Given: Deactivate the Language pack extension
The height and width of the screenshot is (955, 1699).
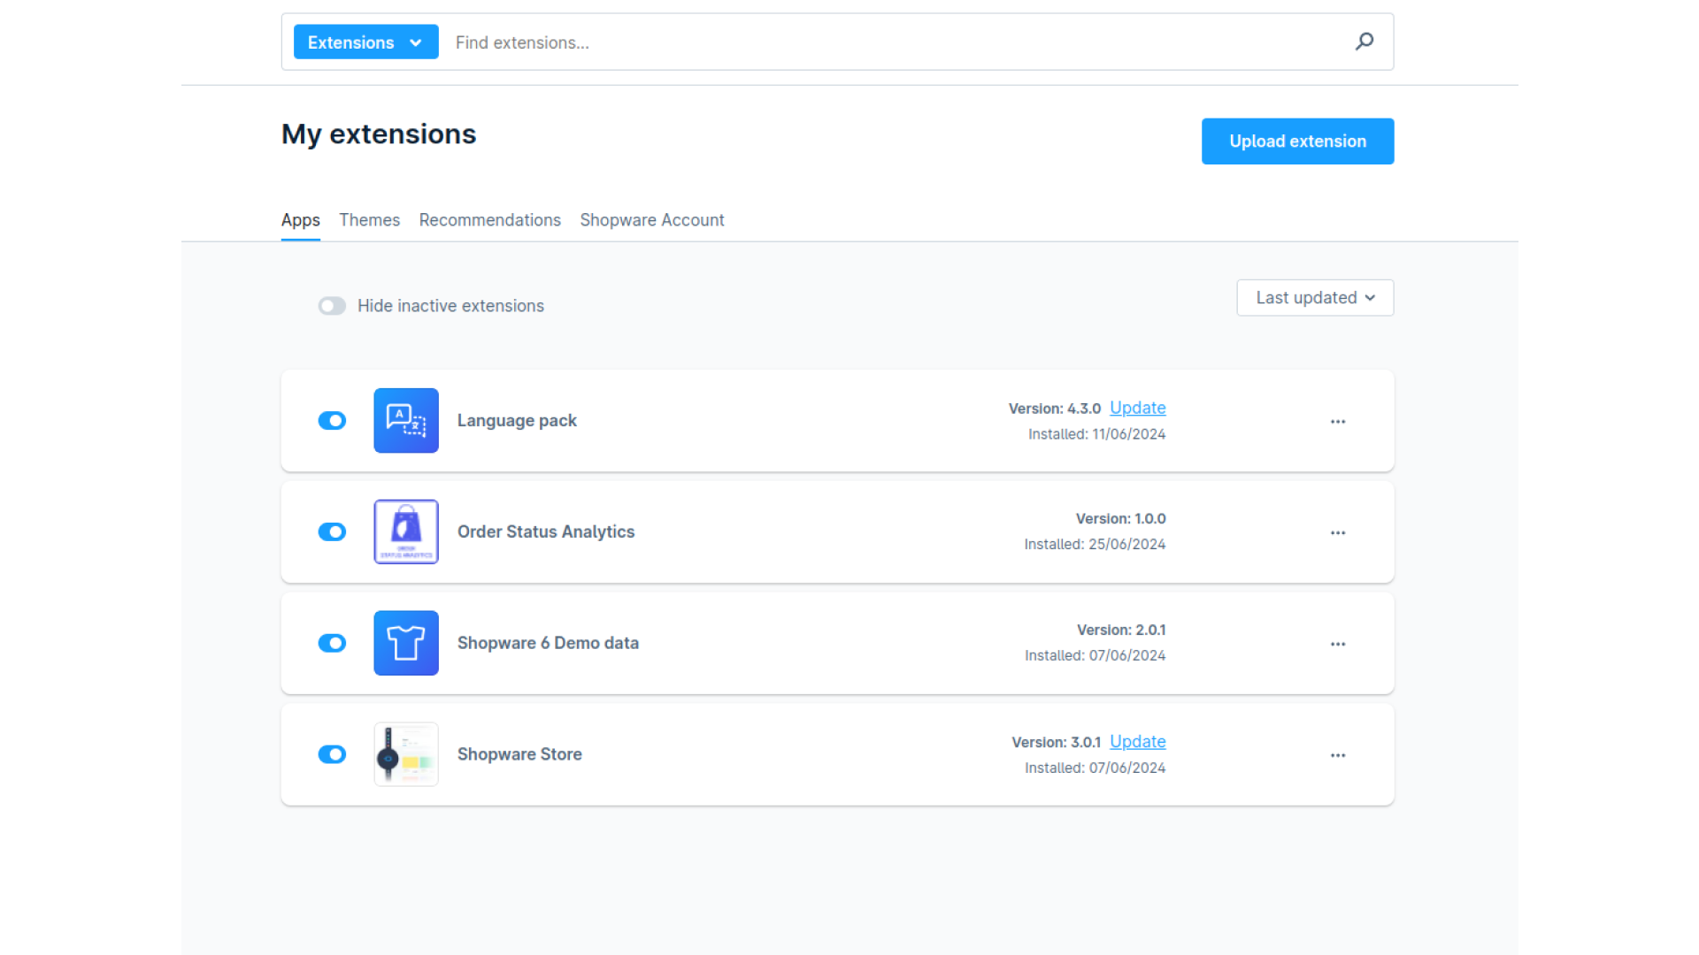Looking at the screenshot, I should [332, 421].
